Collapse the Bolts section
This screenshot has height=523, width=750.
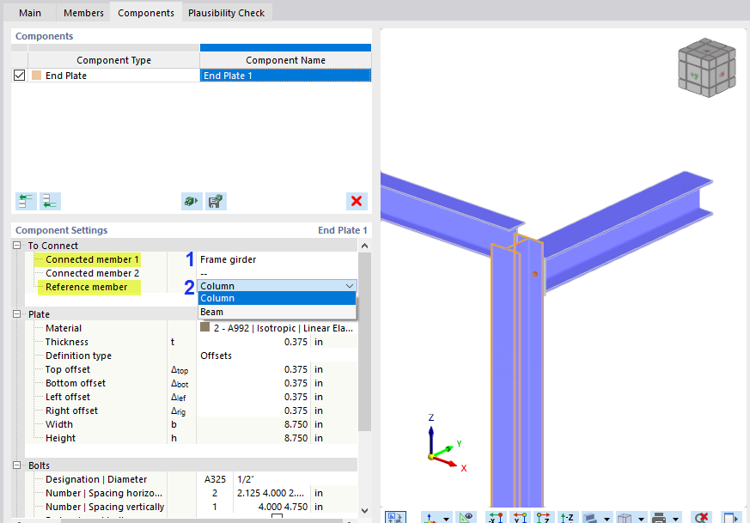tap(16, 465)
